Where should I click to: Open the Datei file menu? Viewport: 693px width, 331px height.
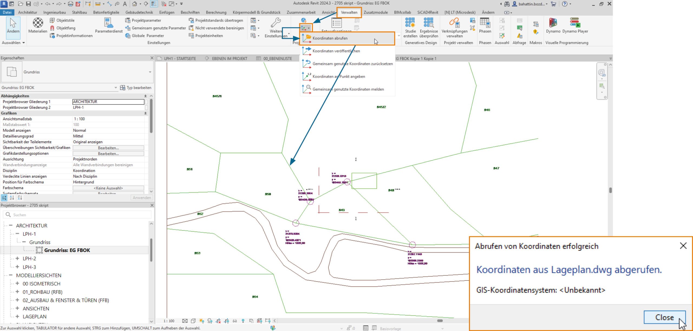pos(7,12)
